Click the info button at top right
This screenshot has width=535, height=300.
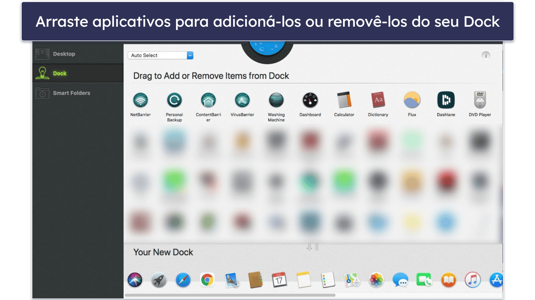pyautogui.click(x=486, y=55)
